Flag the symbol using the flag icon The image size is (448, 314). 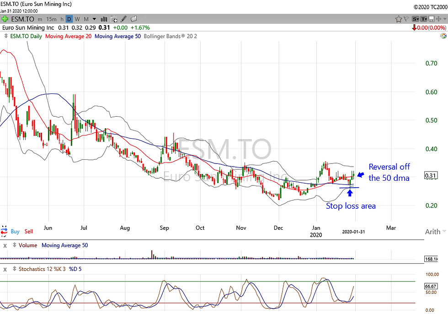point(406,19)
